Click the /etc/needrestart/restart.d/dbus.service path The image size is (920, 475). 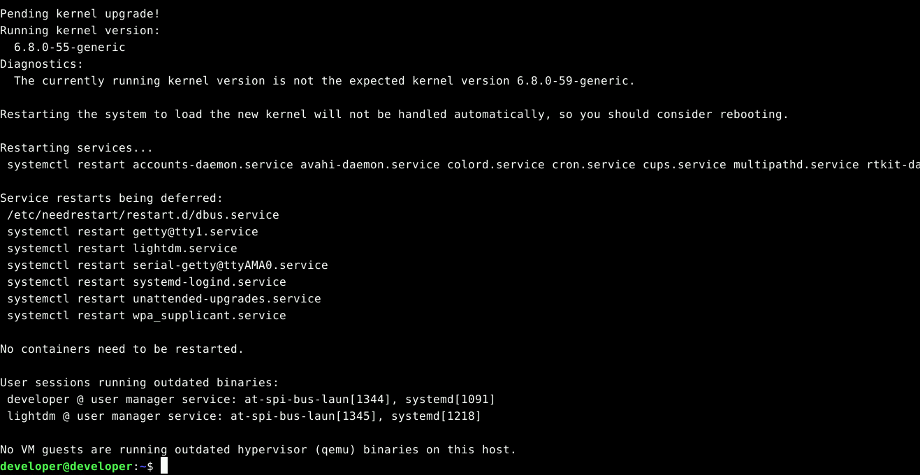click(143, 214)
